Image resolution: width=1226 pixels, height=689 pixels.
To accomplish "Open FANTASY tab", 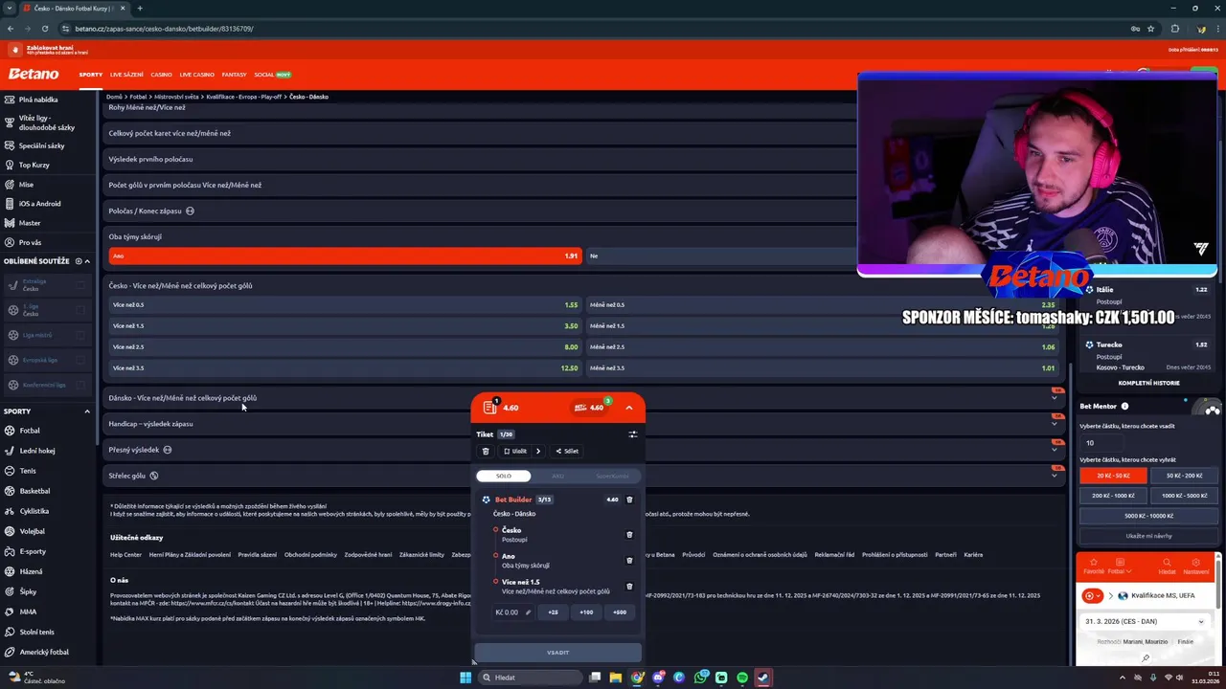I will [234, 75].
